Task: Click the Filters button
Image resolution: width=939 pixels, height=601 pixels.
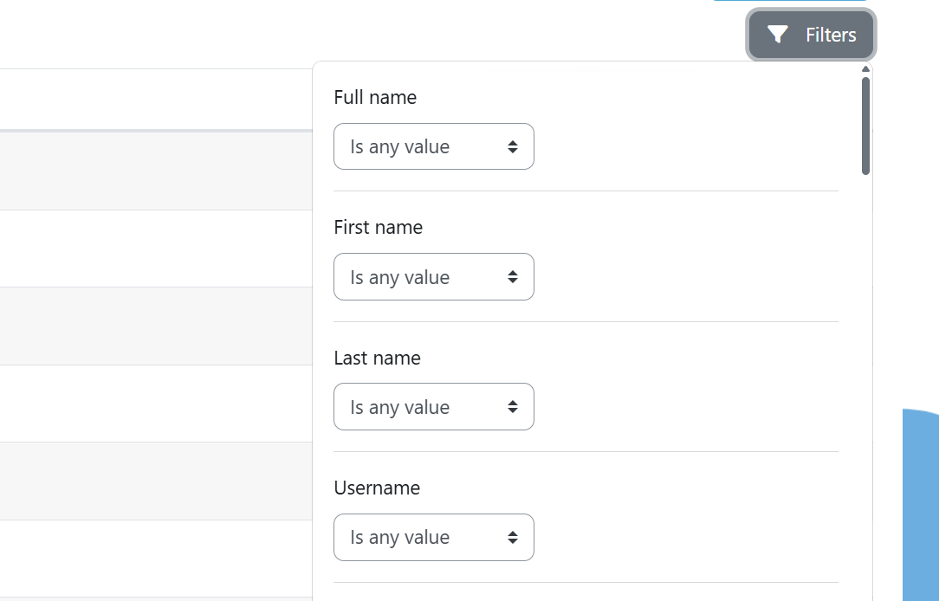Action: tap(811, 35)
